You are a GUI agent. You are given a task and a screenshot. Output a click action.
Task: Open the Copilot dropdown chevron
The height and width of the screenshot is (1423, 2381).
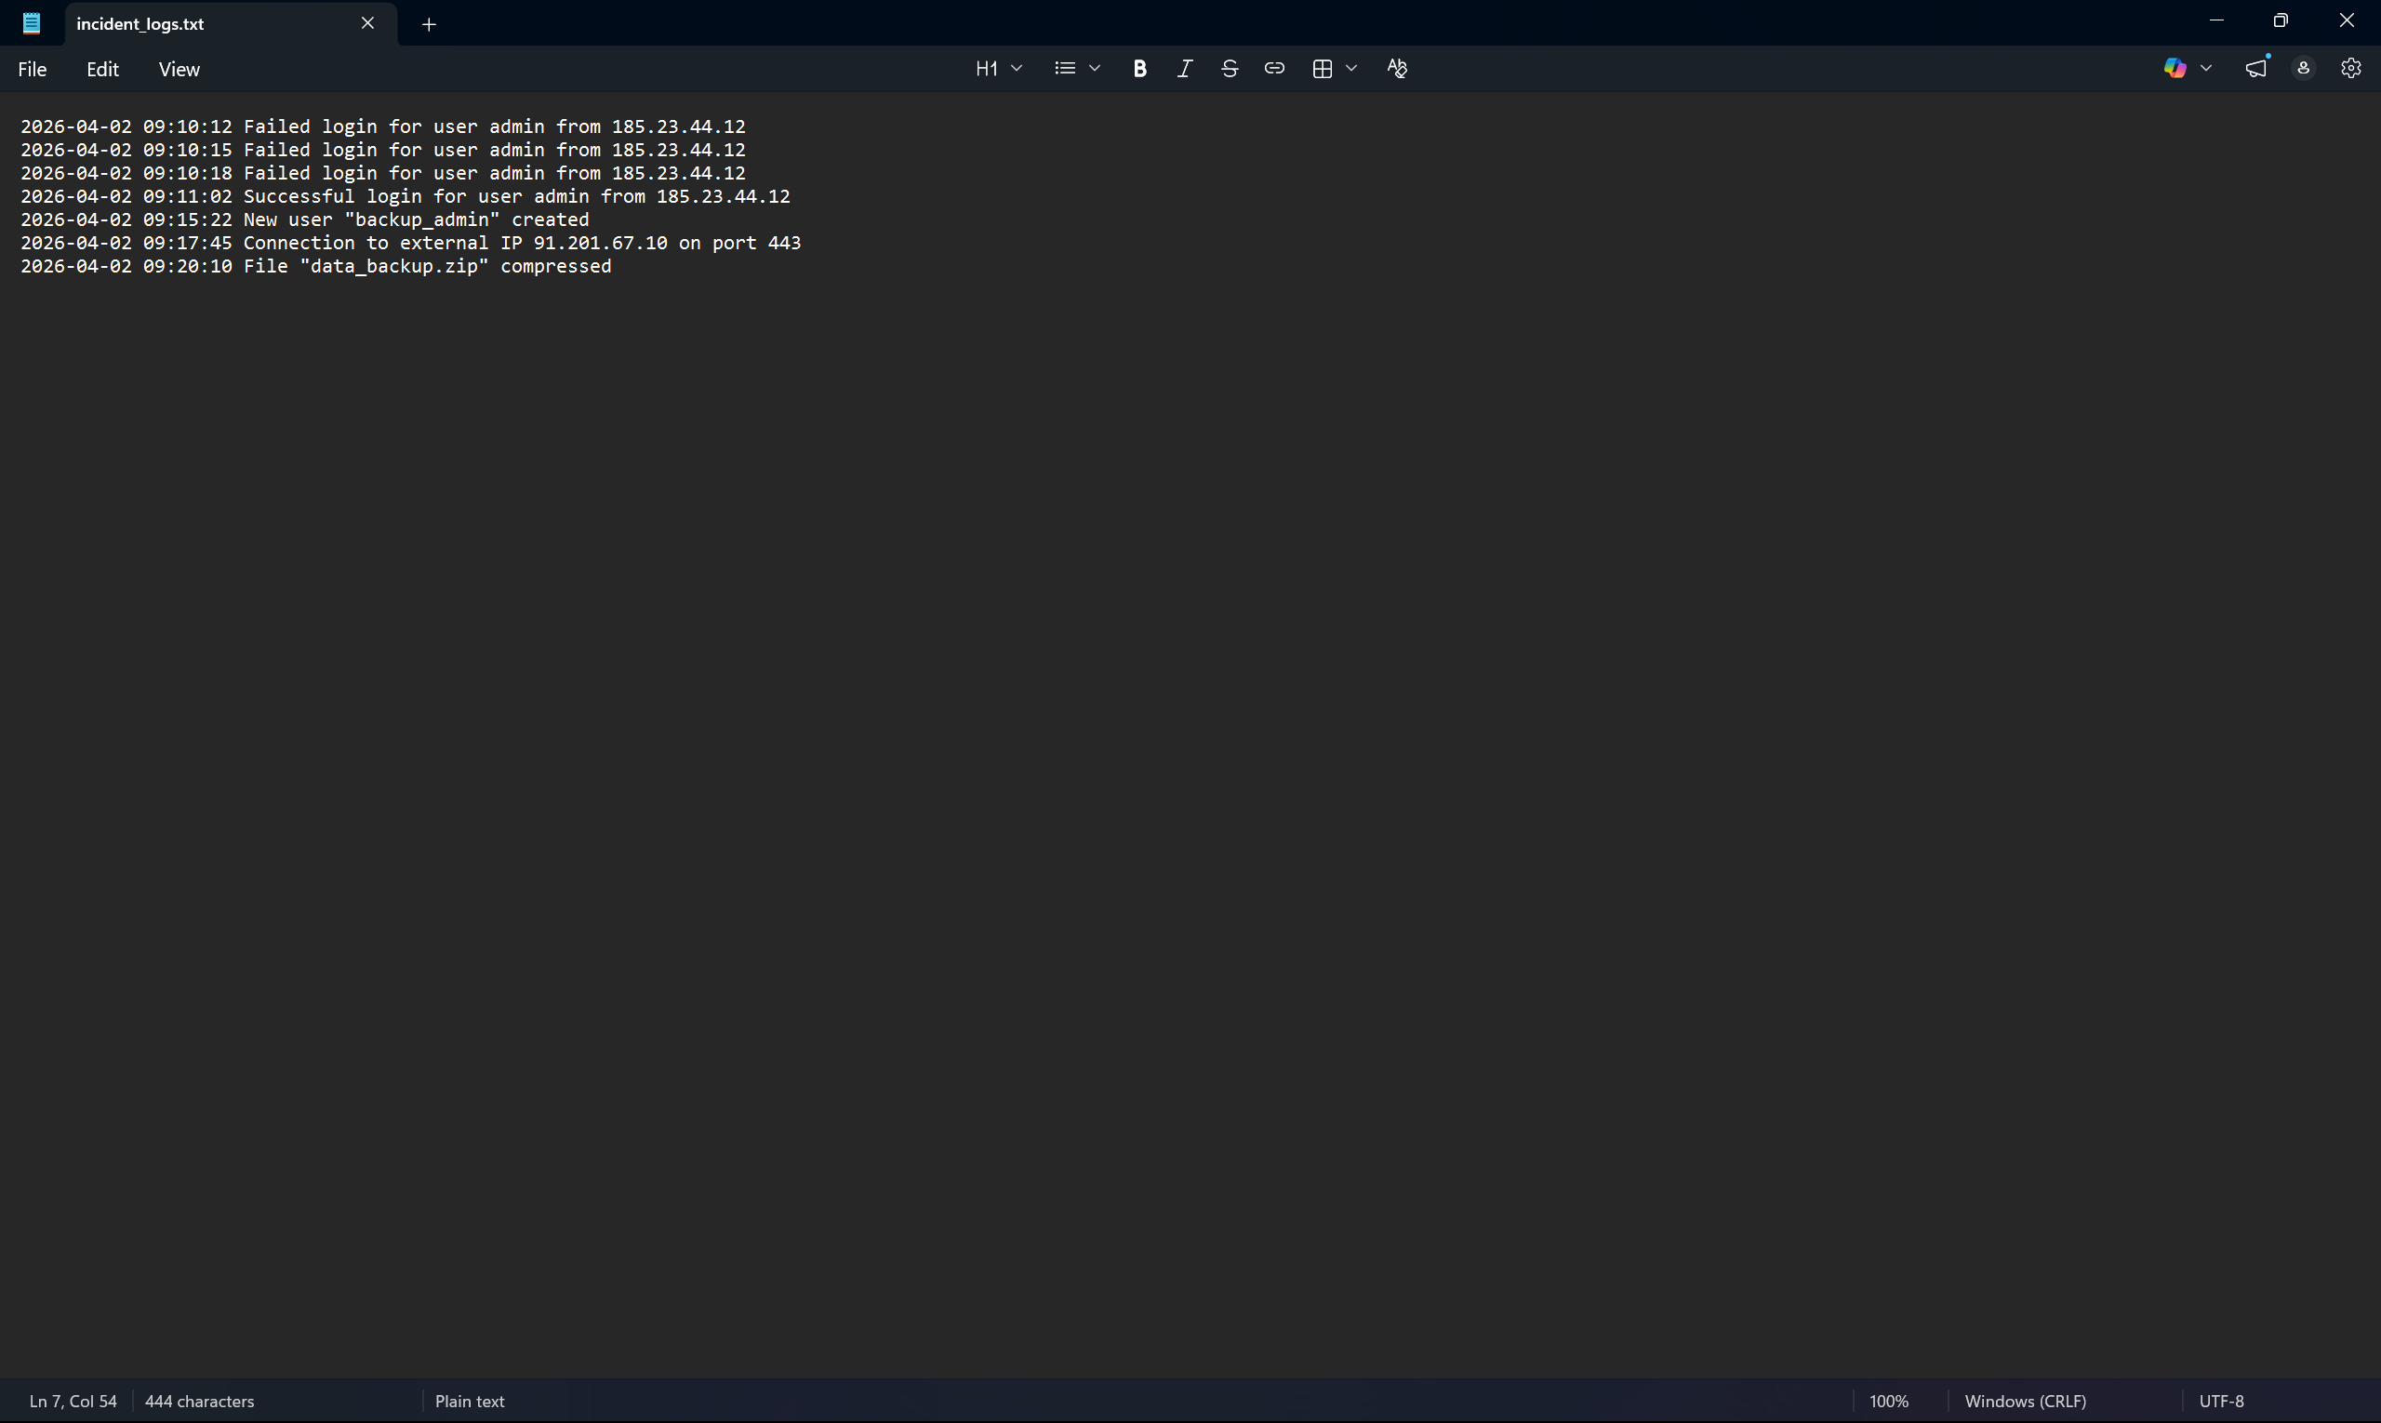tap(2205, 68)
